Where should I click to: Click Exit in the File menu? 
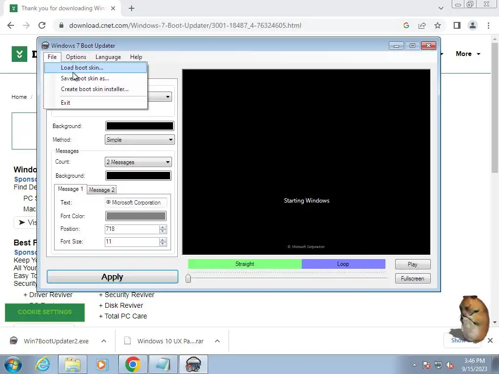(x=96, y=102)
